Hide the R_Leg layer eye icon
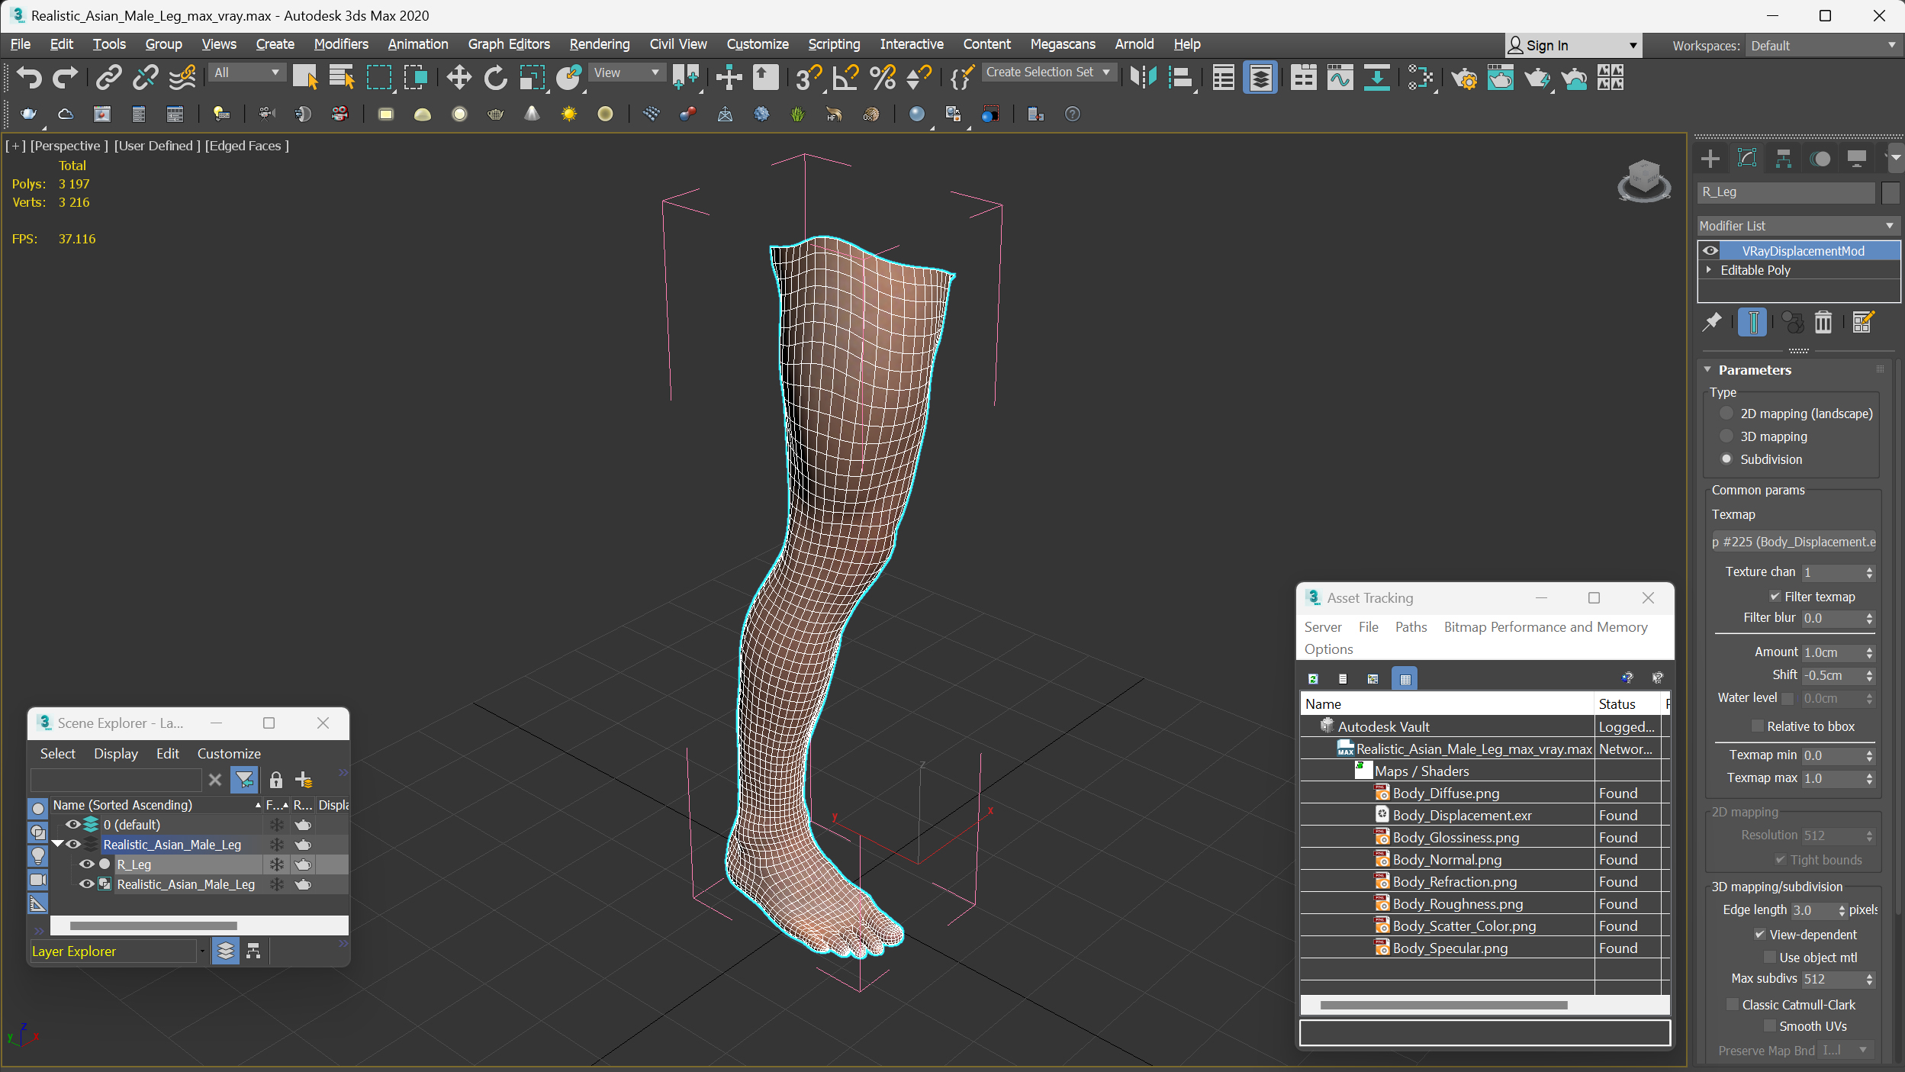 (x=87, y=864)
